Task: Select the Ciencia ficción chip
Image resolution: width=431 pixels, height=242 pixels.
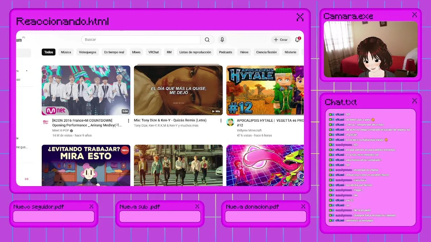Action: (x=266, y=52)
